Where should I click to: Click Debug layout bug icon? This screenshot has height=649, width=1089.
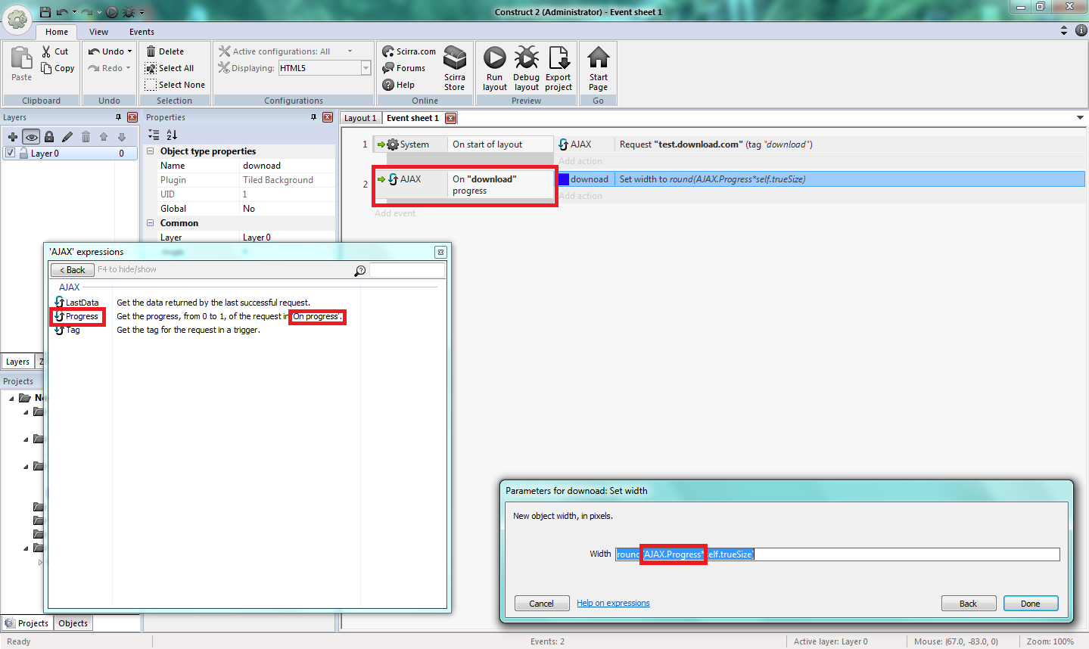(x=527, y=58)
